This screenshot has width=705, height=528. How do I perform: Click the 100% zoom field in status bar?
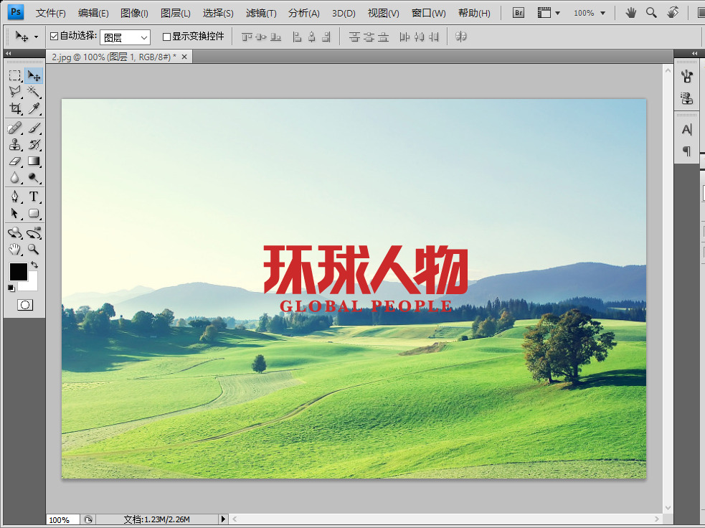click(x=62, y=519)
